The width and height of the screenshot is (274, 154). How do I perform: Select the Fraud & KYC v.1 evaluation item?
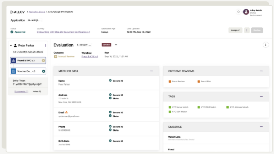(28, 61)
